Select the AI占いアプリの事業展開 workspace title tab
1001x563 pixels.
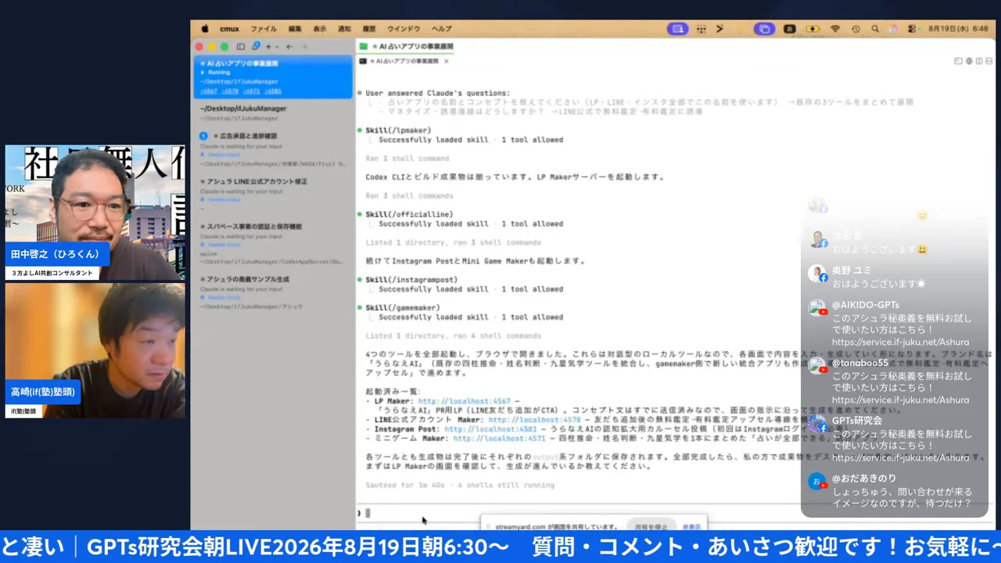[x=407, y=47]
